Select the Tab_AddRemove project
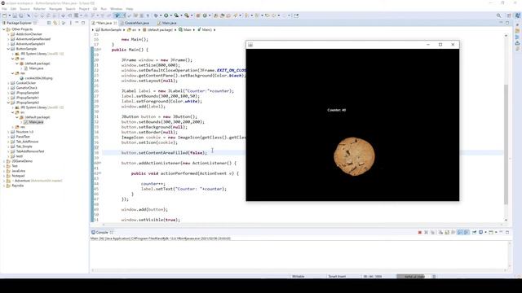 (x=27, y=142)
